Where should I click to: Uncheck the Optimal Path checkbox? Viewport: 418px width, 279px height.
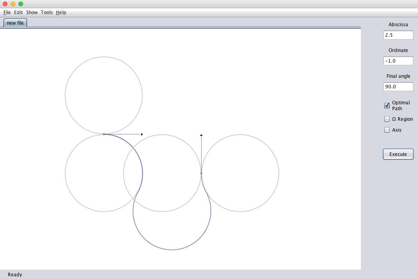click(x=387, y=106)
